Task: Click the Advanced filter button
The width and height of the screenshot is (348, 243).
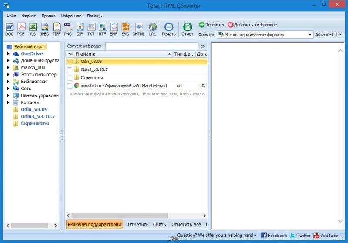Action: tap(329, 35)
